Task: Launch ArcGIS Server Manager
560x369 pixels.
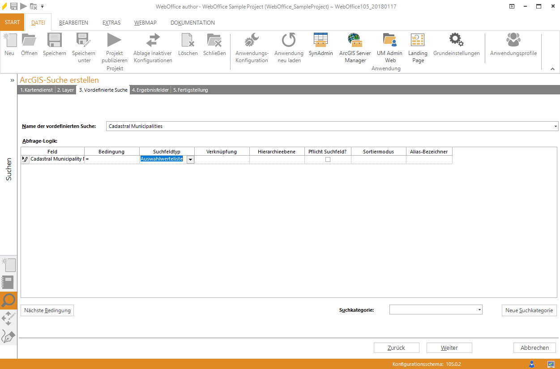Action: (x=355, y=41)
